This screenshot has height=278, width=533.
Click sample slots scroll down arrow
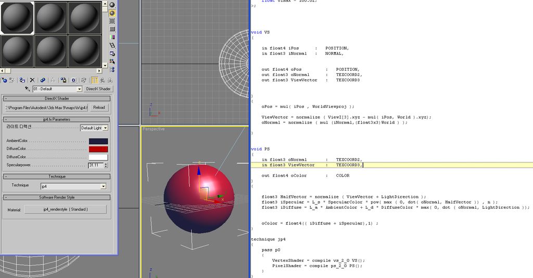[105, 65]
